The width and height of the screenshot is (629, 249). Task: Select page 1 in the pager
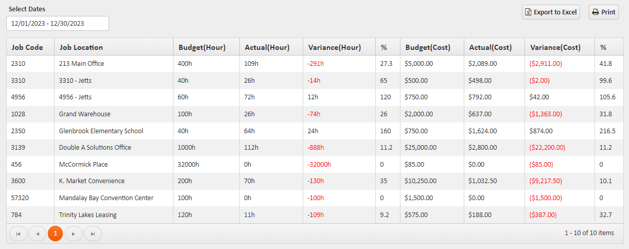[x=55, y=234]
